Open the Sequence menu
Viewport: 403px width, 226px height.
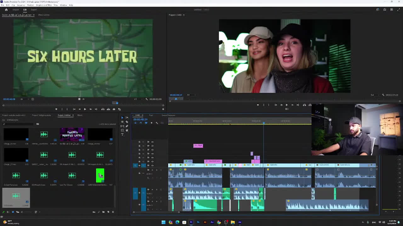21,5
